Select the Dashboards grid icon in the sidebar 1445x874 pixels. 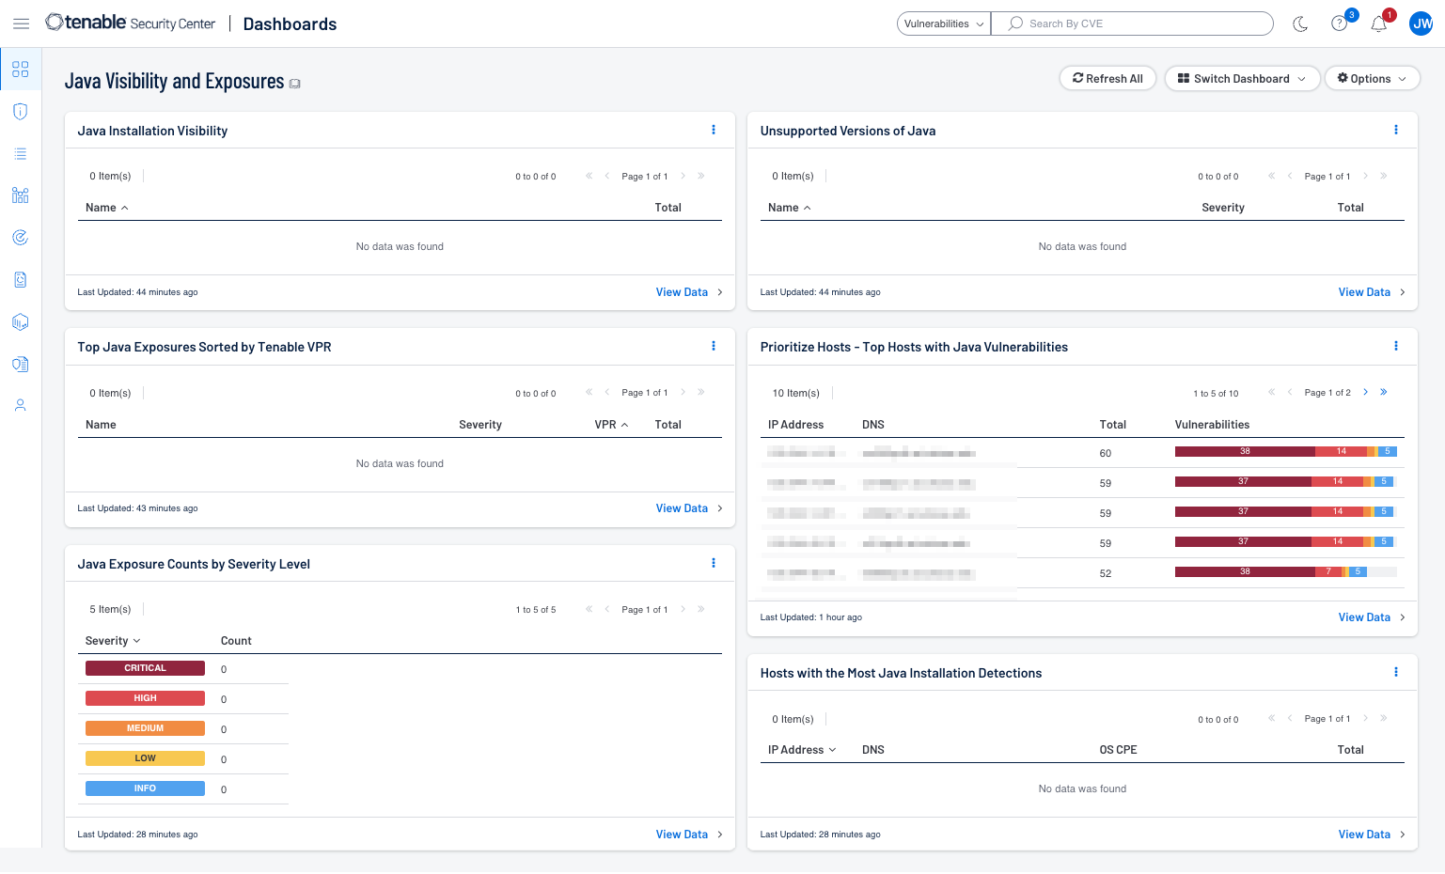click(x=20, y=69)
